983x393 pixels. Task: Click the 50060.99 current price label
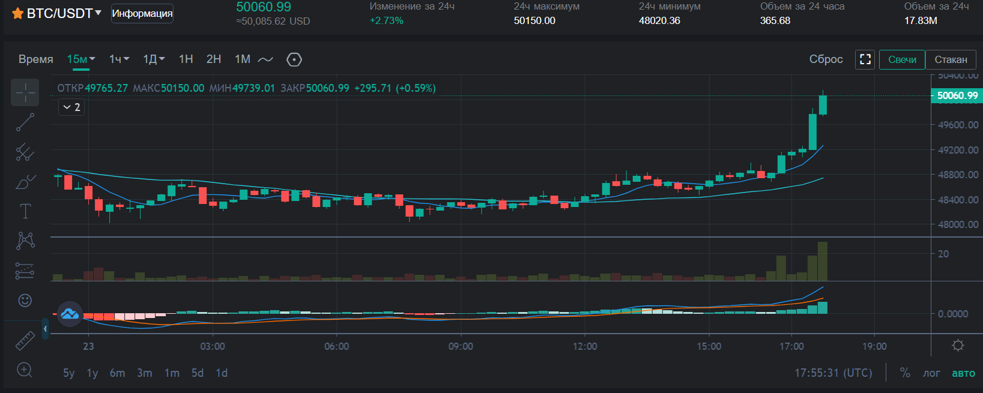[x=957, y=95]
